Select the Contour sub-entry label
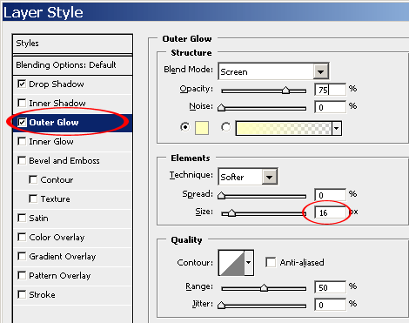The image size is (409, 323). [57, 179]
